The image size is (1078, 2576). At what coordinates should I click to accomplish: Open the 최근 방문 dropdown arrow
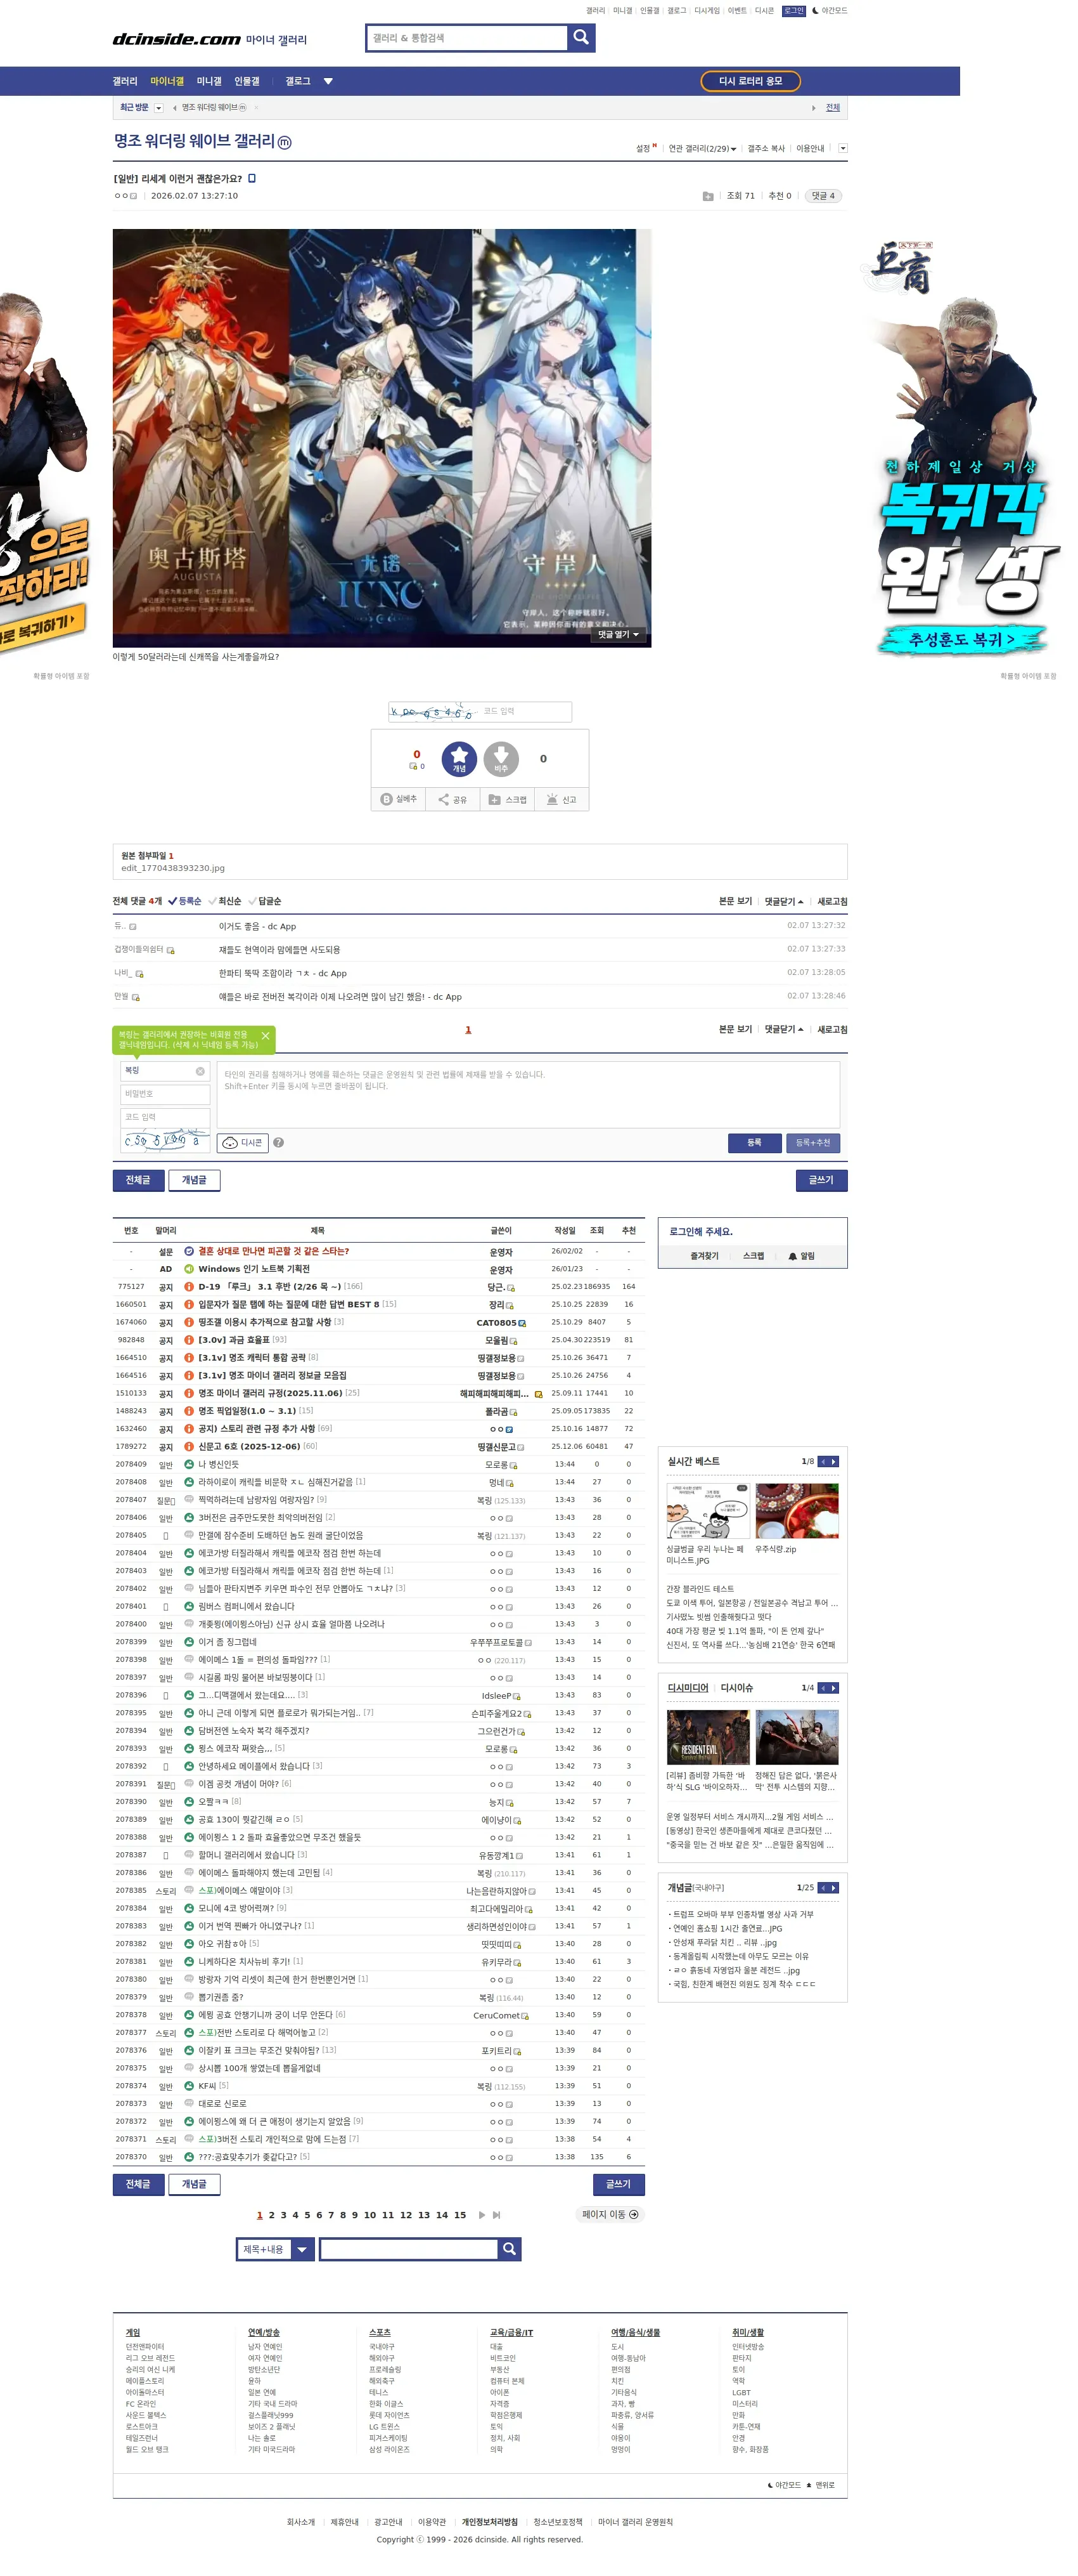pyautogui.click(x=159, y=108)
